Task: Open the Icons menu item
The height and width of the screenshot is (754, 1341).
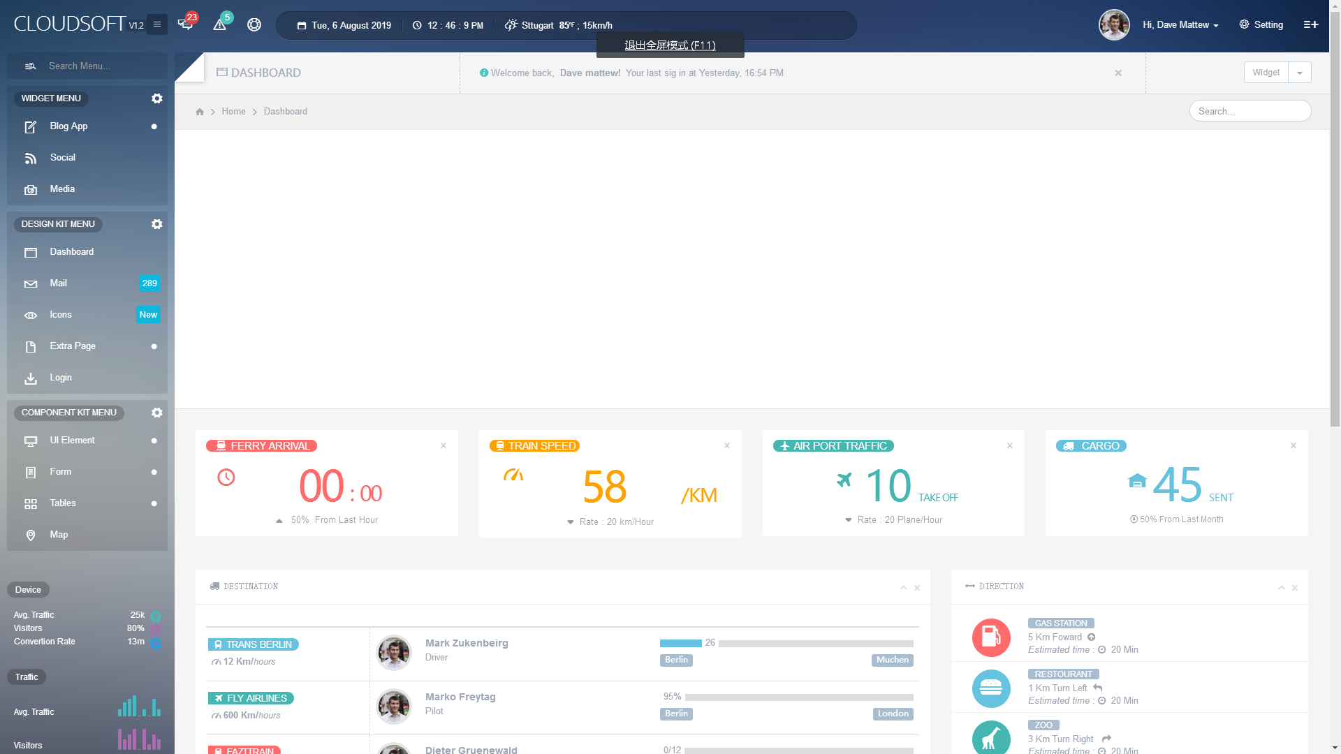Action: (87, 315)
